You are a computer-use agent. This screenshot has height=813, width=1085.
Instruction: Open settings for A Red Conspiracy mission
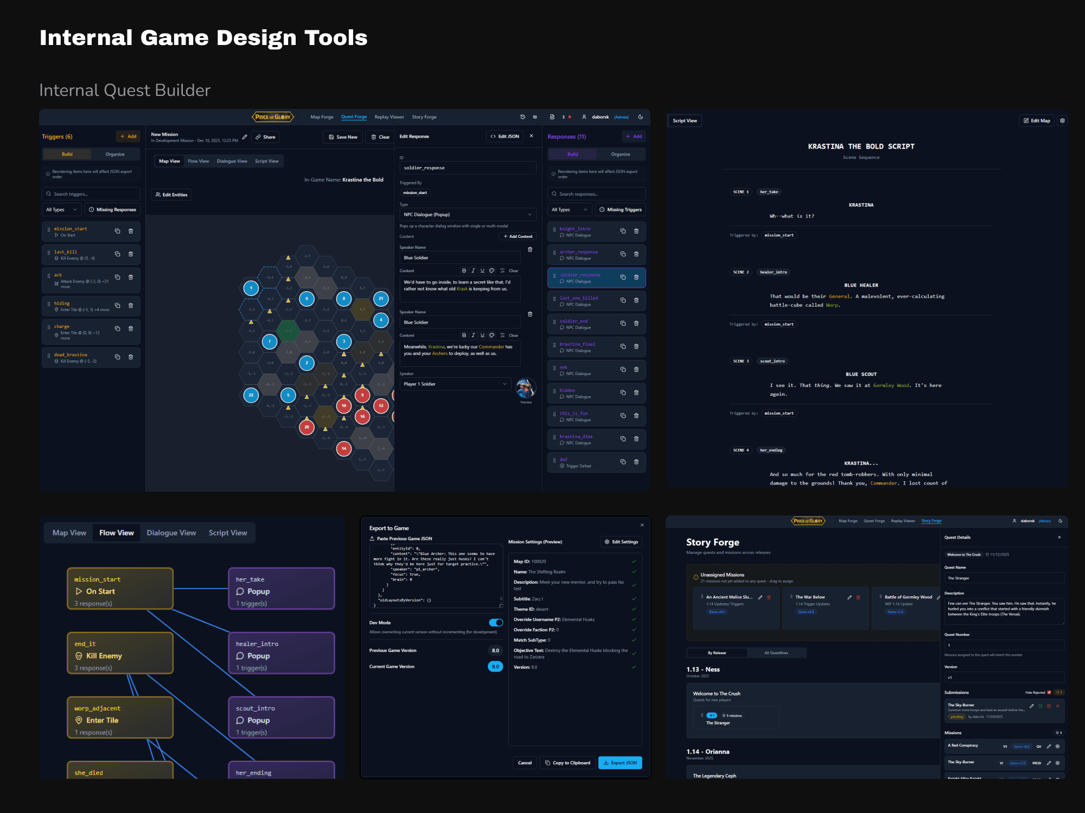tap(1057, 746)
